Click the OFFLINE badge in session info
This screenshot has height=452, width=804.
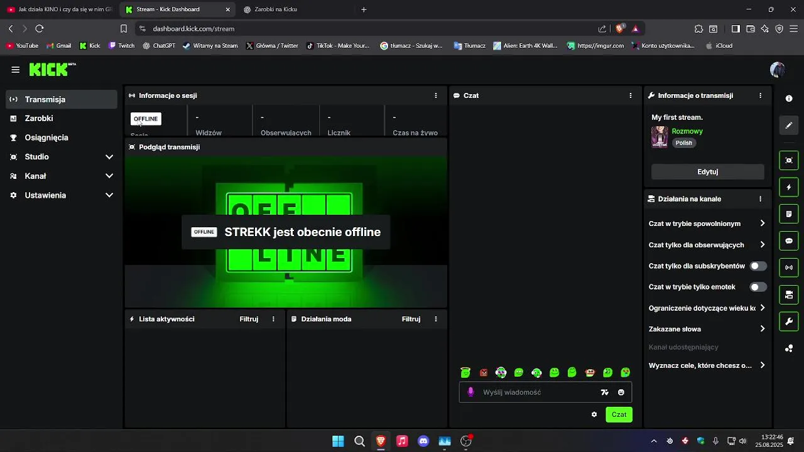click(146, 119)
